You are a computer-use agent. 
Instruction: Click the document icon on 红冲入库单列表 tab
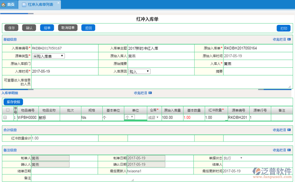click(x=24, y=5)
